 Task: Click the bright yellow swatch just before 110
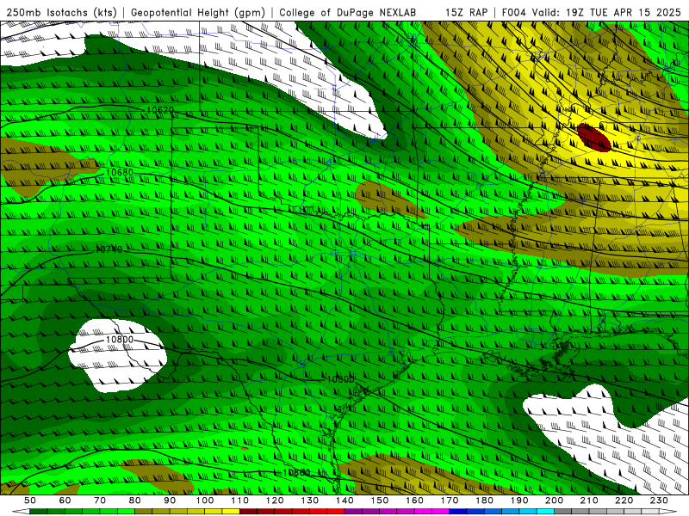click(x=231, y=512)
